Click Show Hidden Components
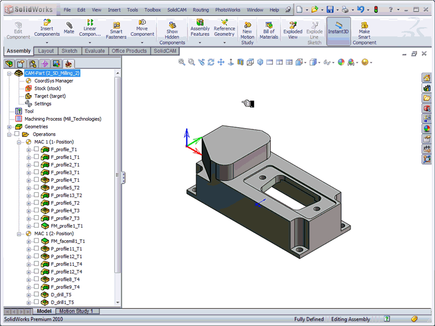Screen dimensions: 435x326 click(172, 33)
